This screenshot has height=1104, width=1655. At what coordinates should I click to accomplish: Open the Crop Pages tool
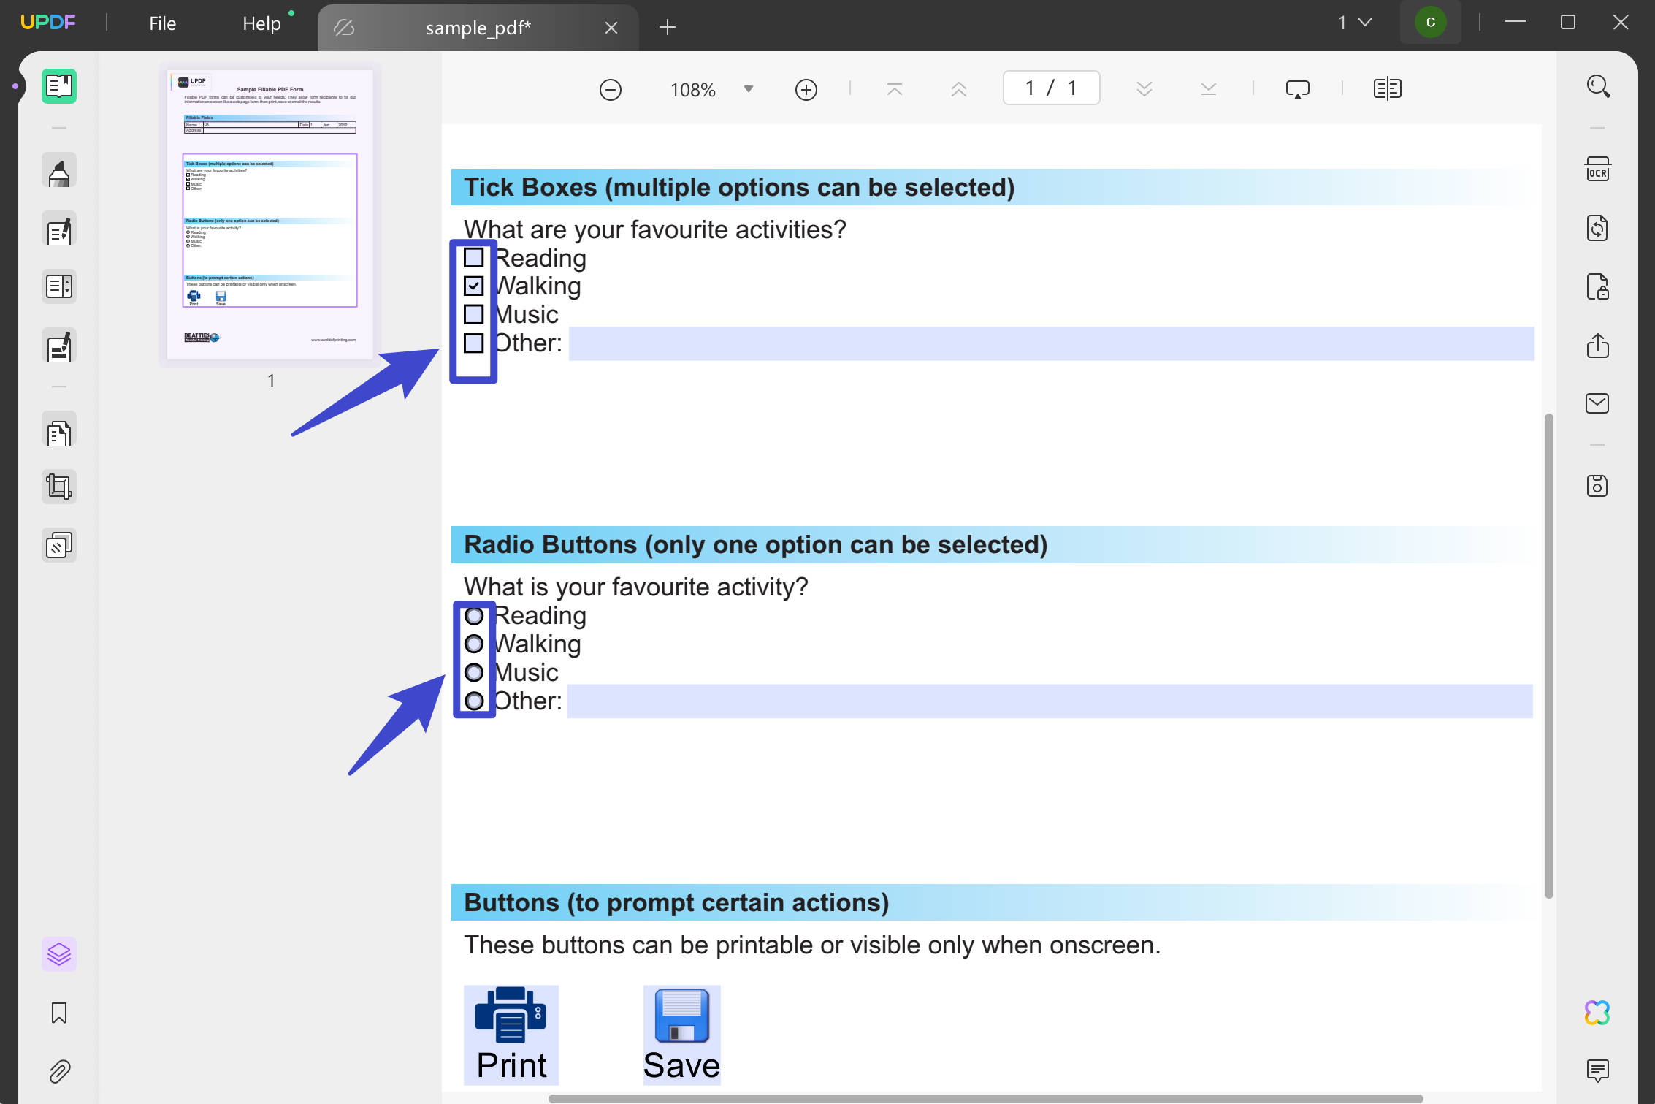click(59, 487)
